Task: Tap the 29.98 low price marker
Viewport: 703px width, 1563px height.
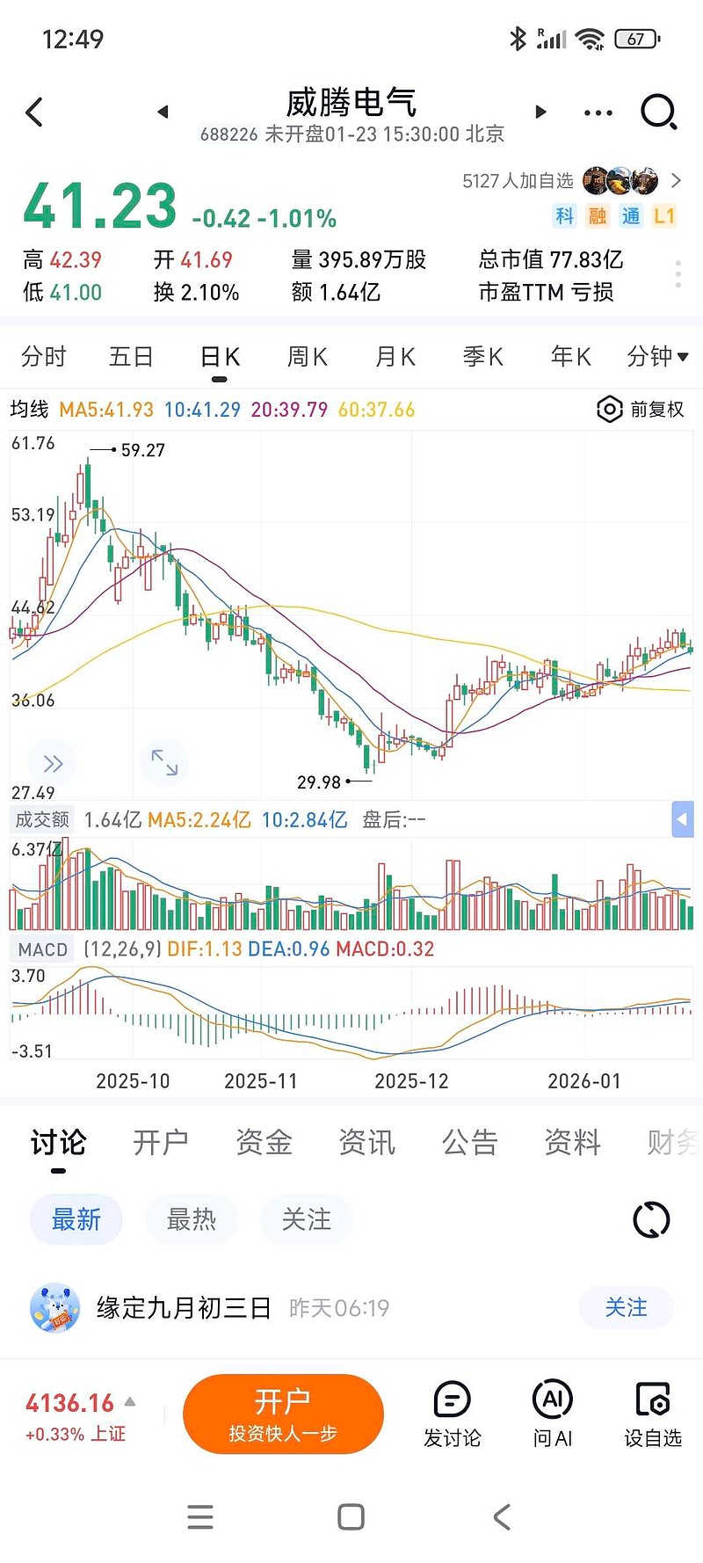Action: 319,781
